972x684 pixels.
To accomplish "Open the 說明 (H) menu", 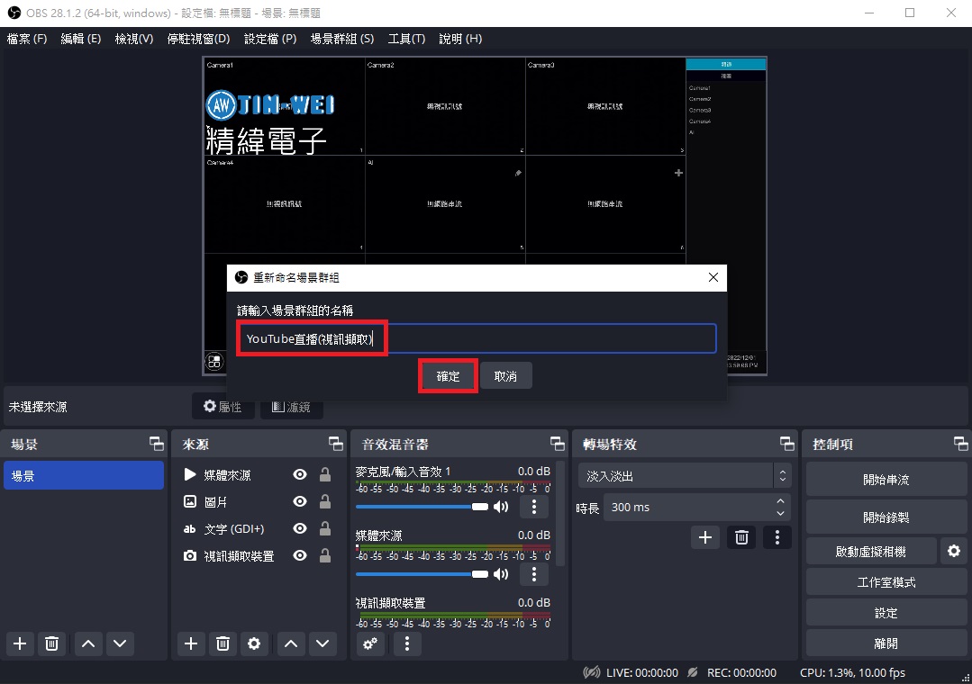I will pyautogui.click(x=460, y=39).
